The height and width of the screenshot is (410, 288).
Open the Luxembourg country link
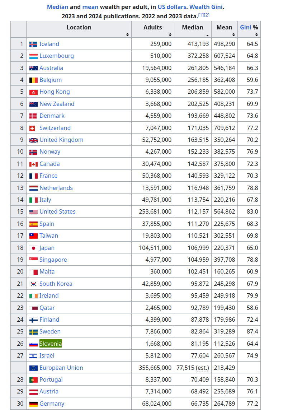(x=57, y=56)
